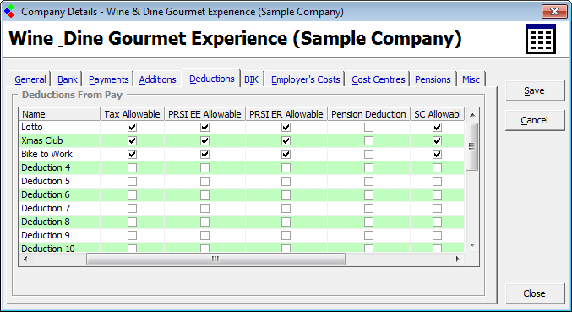
Task: Tick PRSI EE Allowable for Deduction 4
Action: pyautogui.click(x=204, y=167)
